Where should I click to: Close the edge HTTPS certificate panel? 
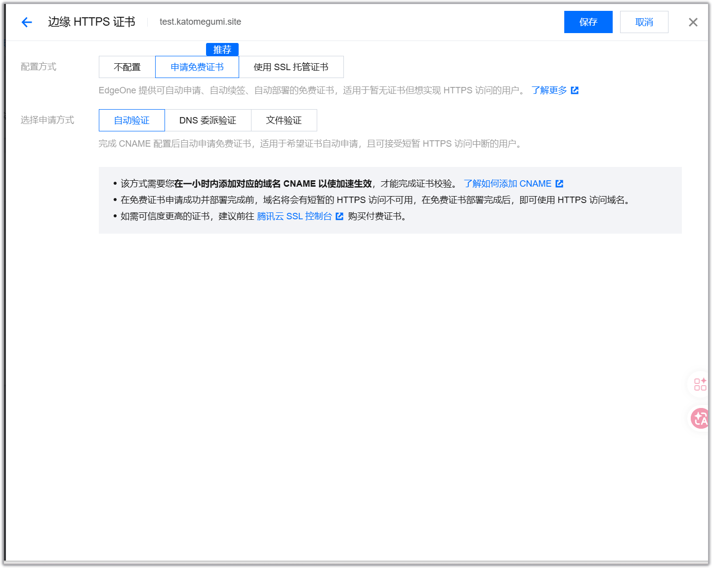[693, 22]
